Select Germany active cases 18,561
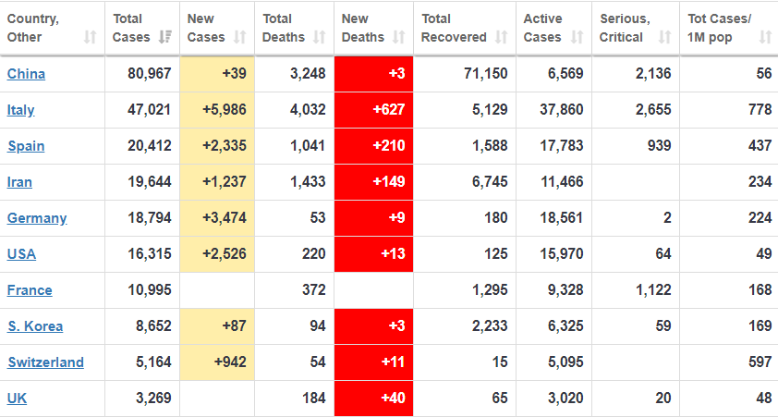The height and width of the screenshot is (417, 778). (x=562, y=218)
